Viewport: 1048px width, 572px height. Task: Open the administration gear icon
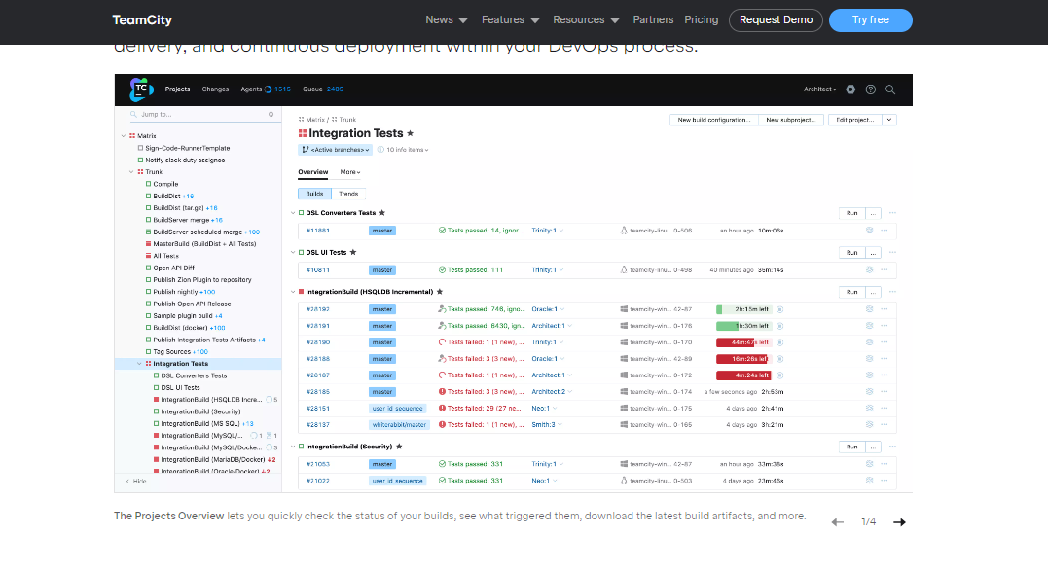850,89
